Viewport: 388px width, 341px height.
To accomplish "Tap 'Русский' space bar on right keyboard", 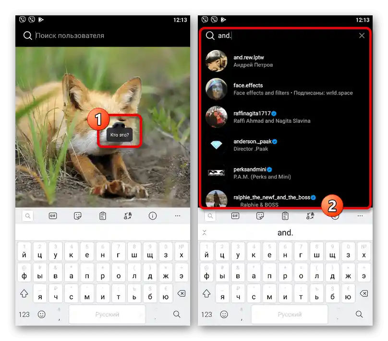I will click(x=289, y=314).
